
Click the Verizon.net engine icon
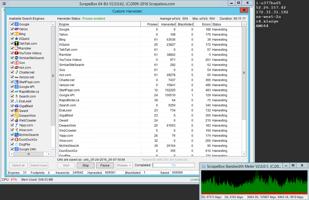(x=17, y=77)
